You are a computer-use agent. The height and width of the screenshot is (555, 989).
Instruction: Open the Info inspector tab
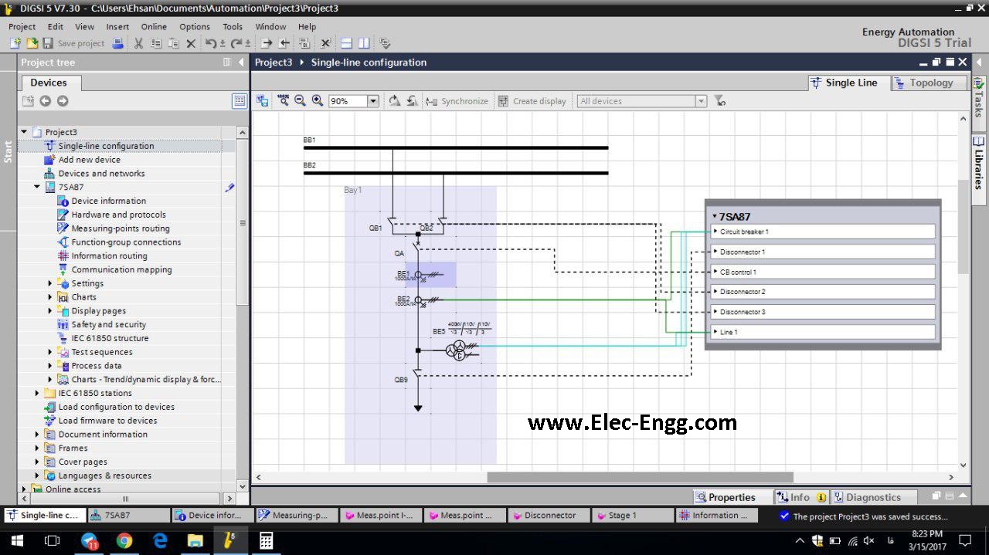pos(800,497)
